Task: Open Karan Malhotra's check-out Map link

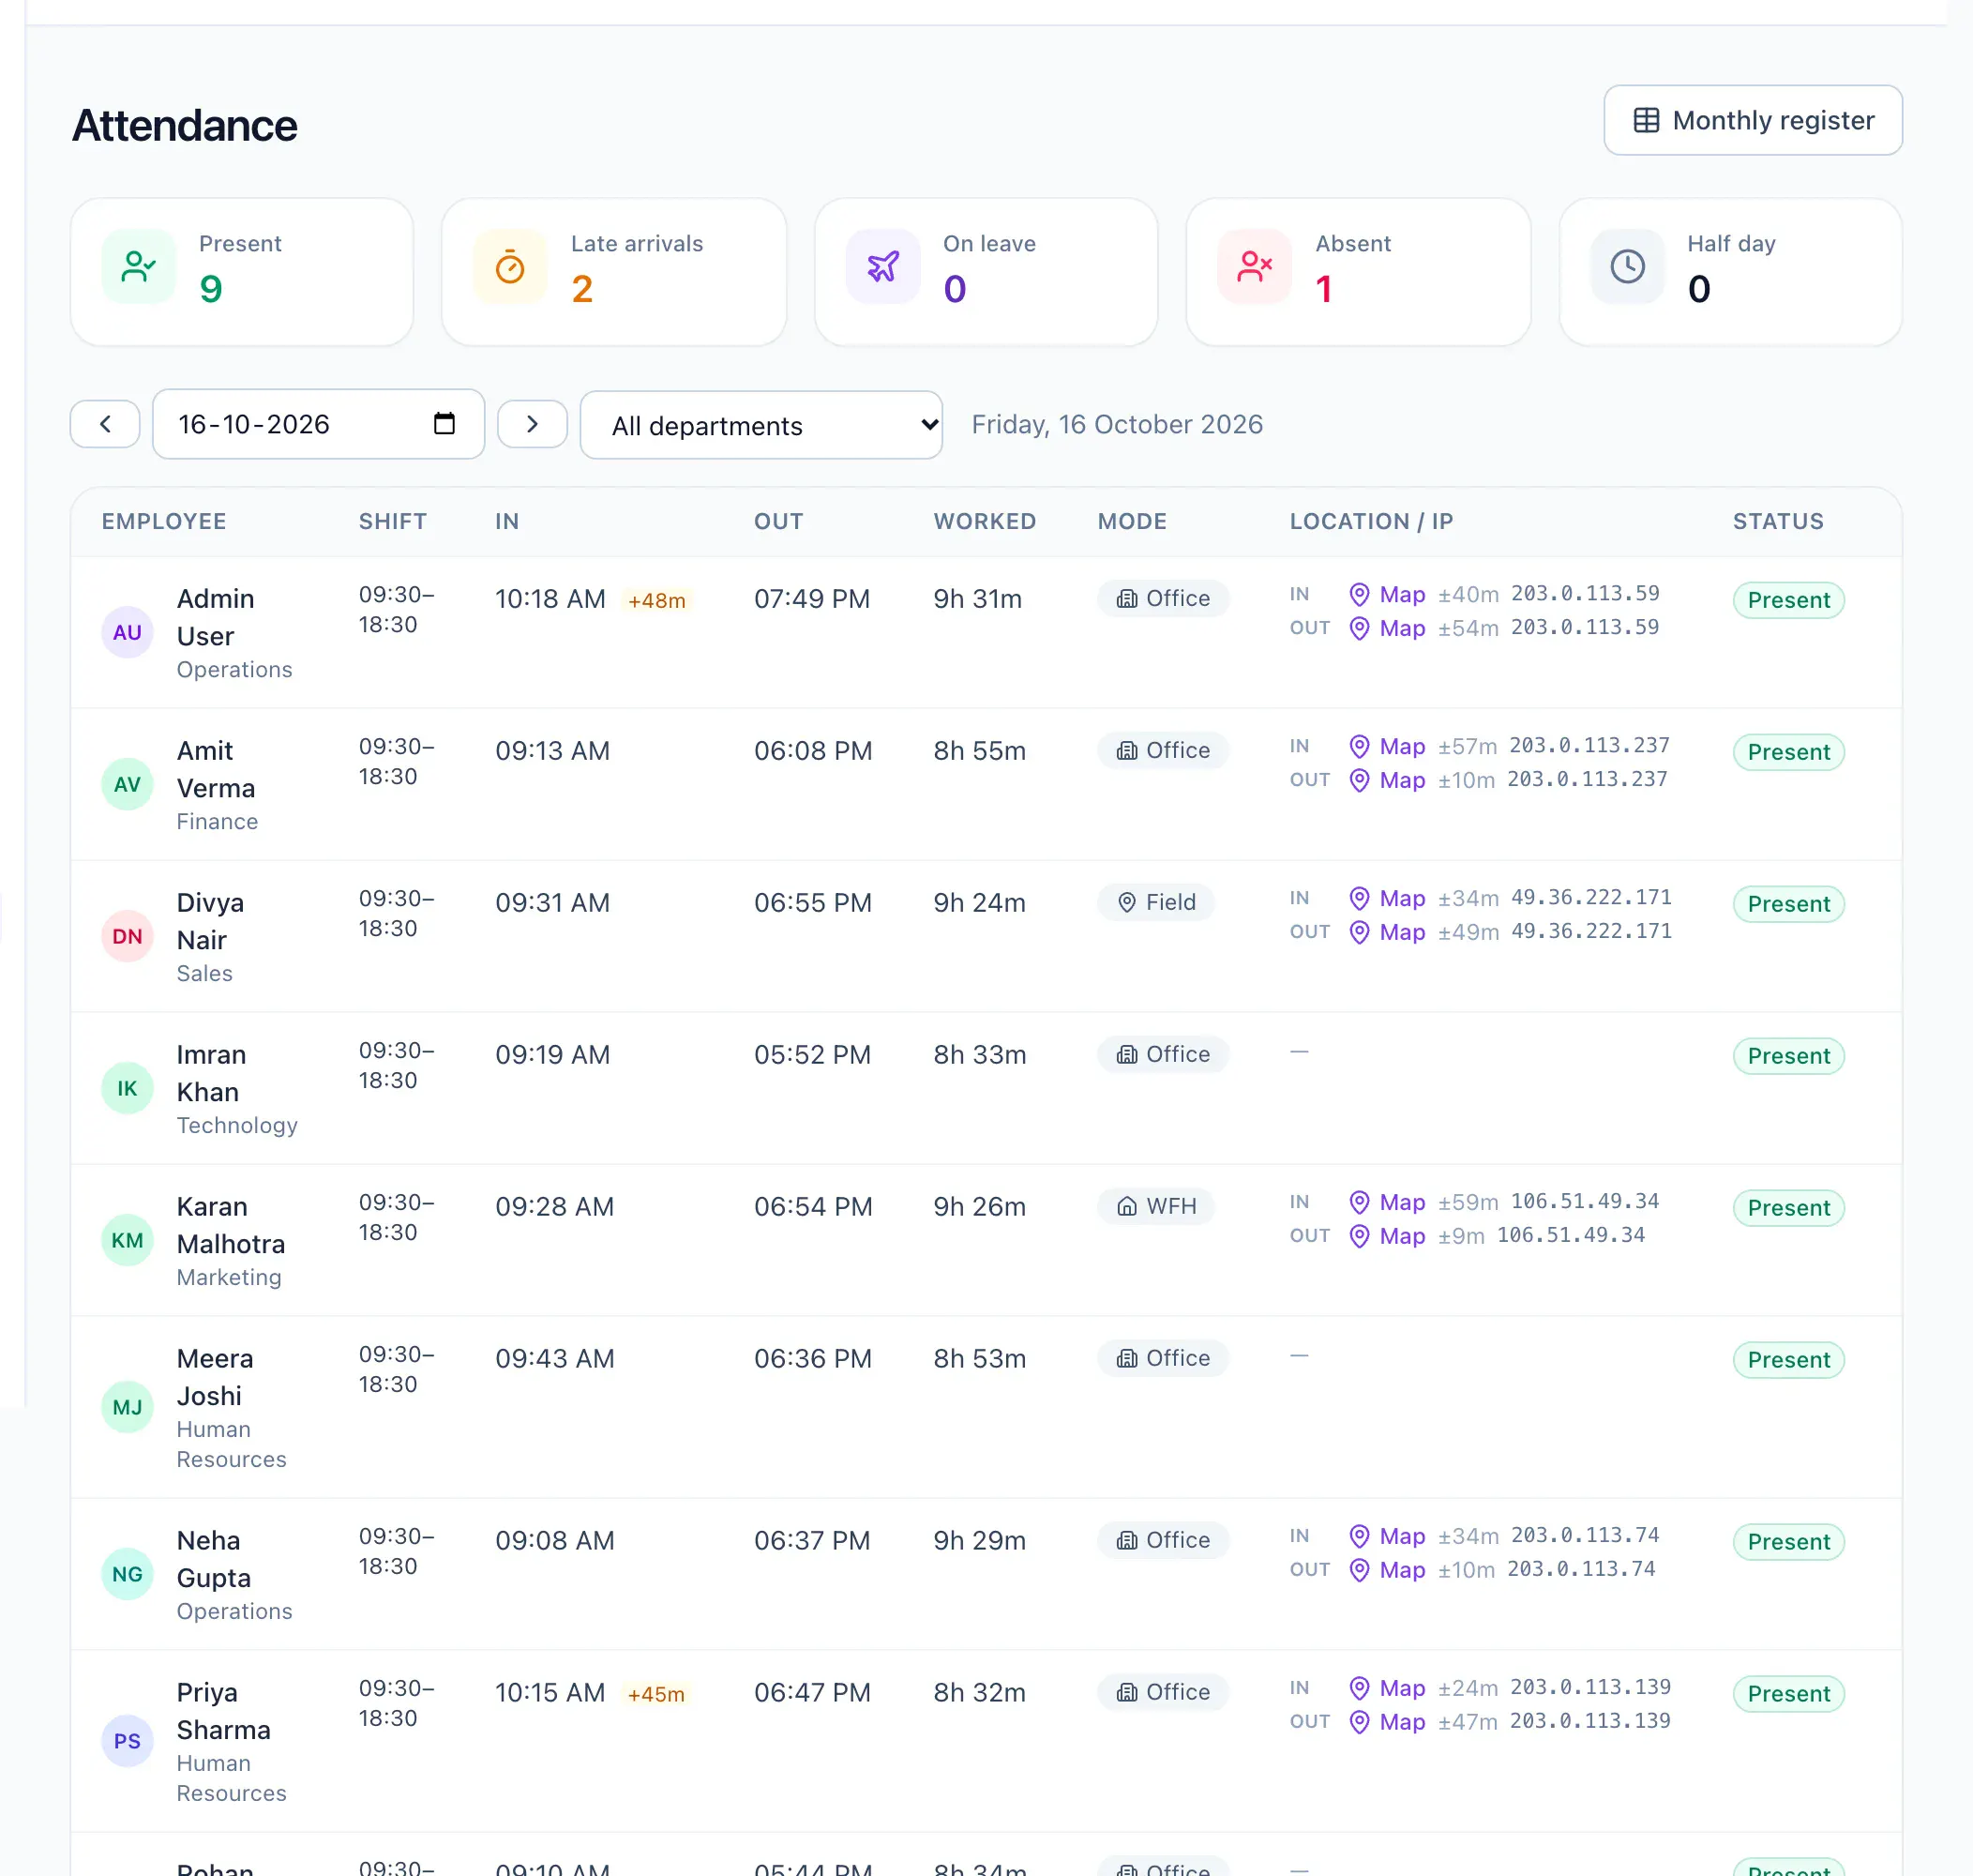Action: pos(1387,1236)
